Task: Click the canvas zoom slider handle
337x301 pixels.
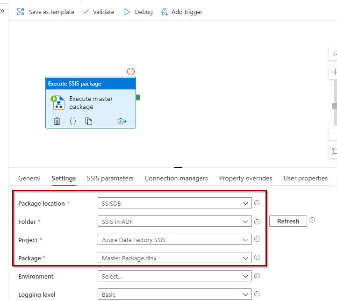Action: pos(335,106)
